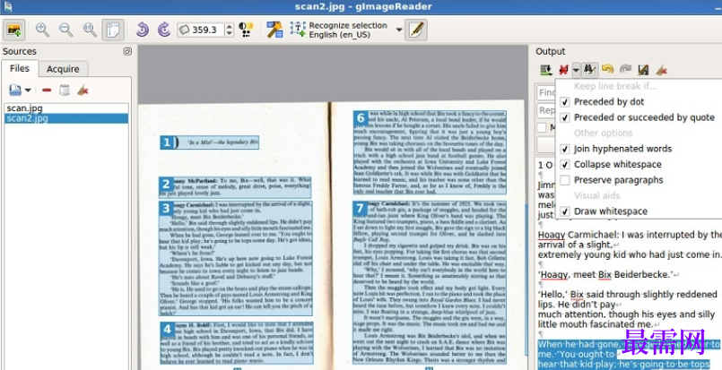The width and height of the screenshot is (722, 370).
Task: Clear the sources list
Action: coord(83,90)
